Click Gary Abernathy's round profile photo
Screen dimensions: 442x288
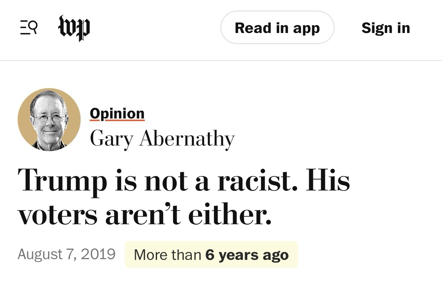tap(49, 120)
